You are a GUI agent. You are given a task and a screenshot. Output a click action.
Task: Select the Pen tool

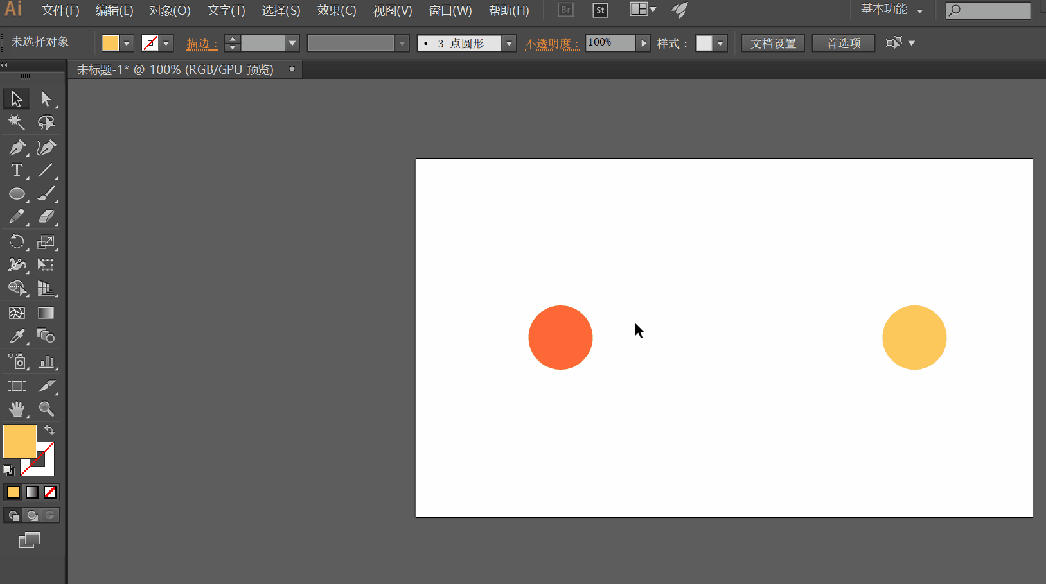point(17,148)
